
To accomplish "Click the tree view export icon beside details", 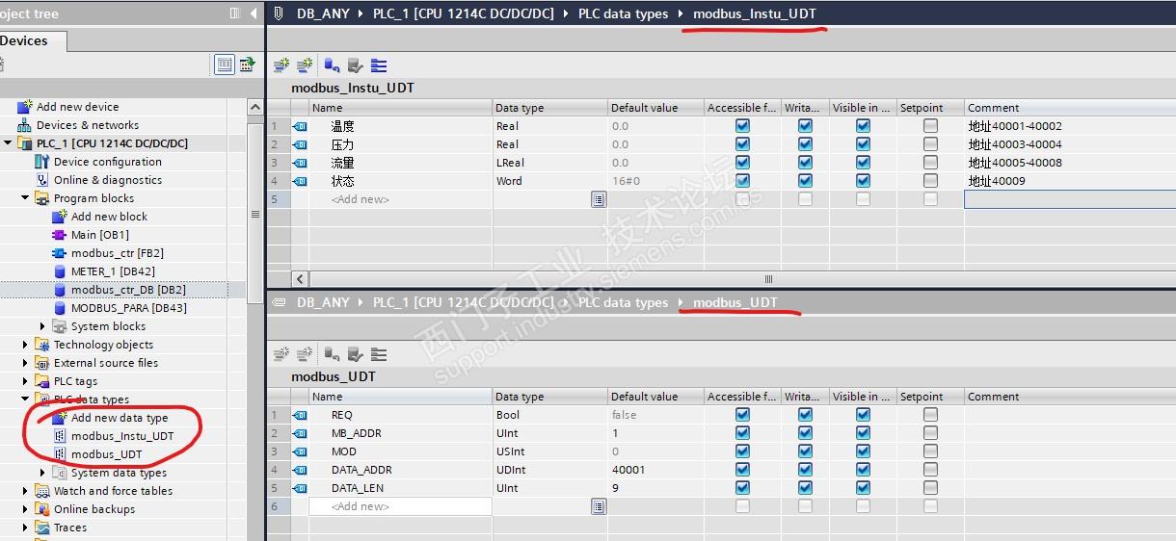I will (248, 64).
